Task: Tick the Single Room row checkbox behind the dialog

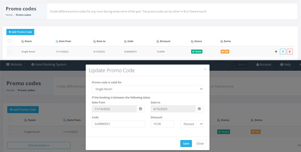Action: point(10,132)
